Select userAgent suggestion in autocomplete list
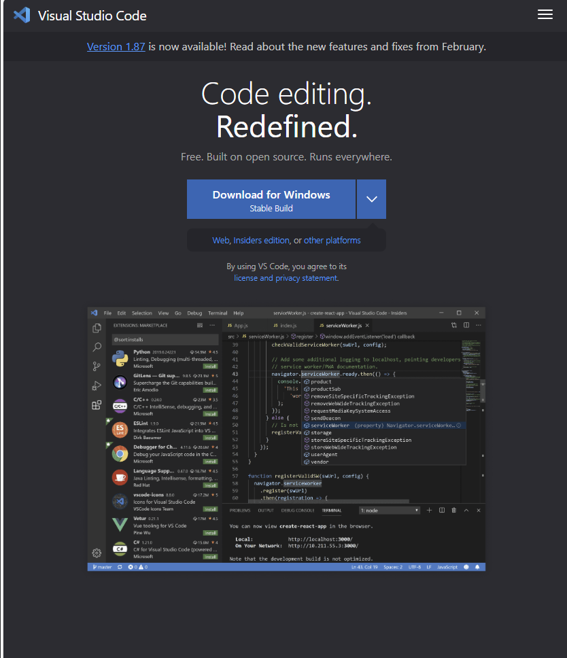Viewport: 567px width, 658px height. click(x=383, y=455)
